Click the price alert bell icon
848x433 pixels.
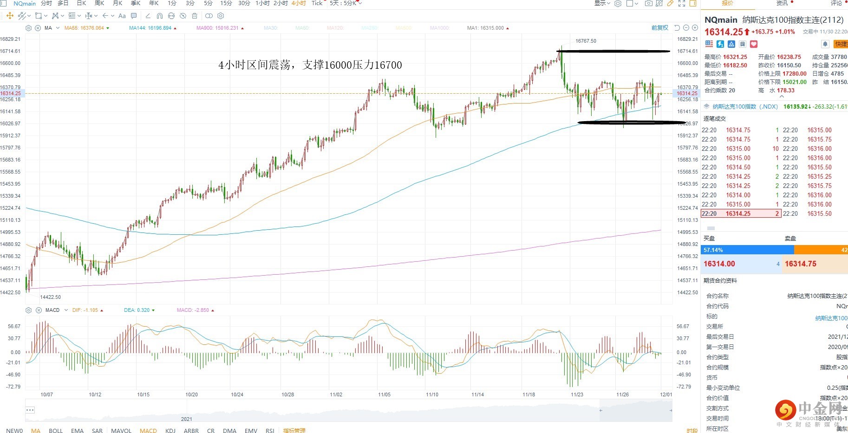click(x=825, y=44)
